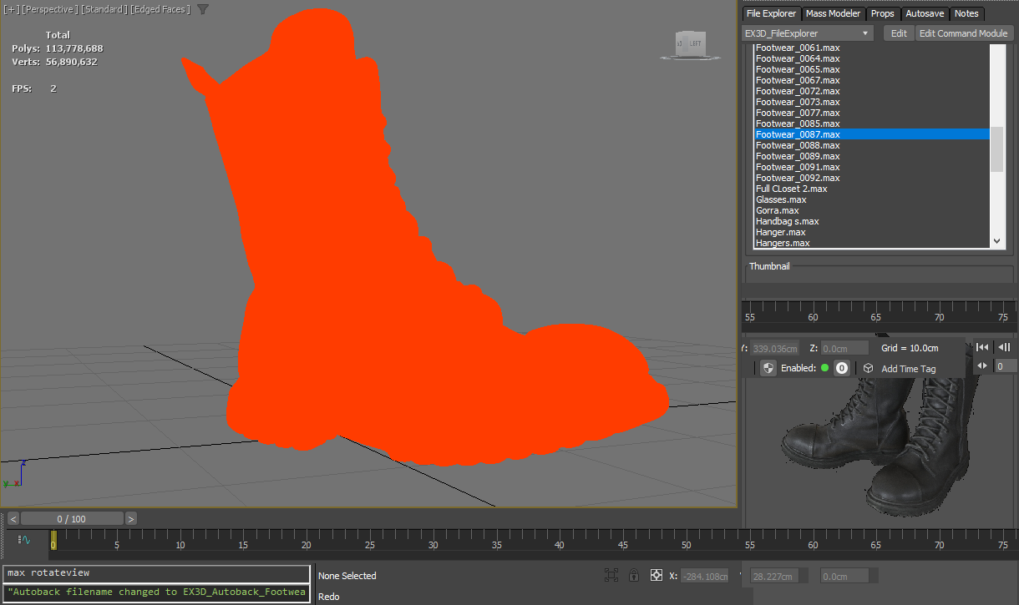Open the viewport [+] general menu
This screenshot has height=605, width=1019.
[x=12, y=9]
